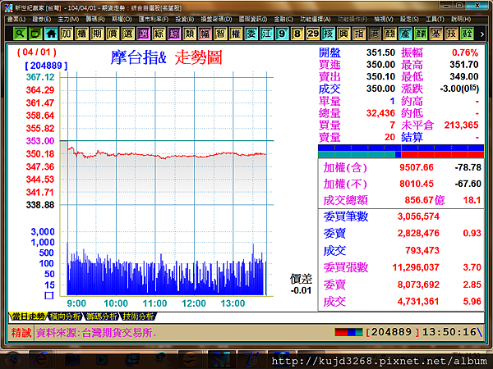This screenshot has width=493, height=369.
Task: Open the 加 (weighted index) toolbar icon
Action: [67, 34]
